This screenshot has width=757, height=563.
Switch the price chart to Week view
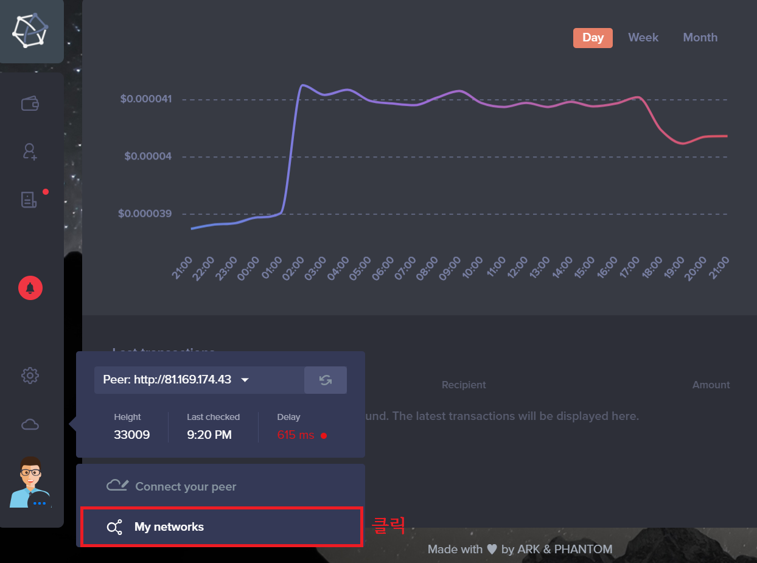(643, 37)
